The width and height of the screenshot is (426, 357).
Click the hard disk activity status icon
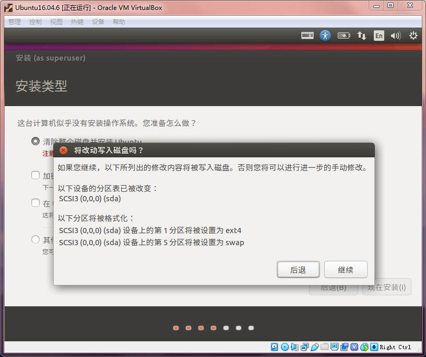[275, 347]
